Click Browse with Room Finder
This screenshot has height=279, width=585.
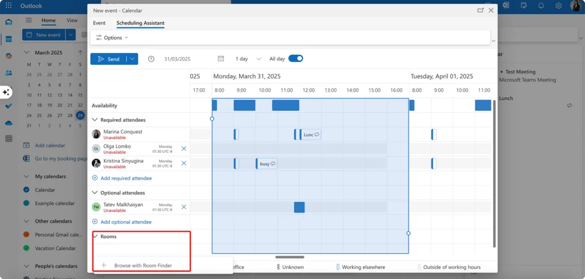(x=142, y=265)
